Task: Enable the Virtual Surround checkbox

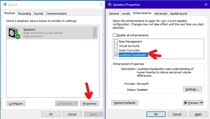Action: tap(116, 46)
